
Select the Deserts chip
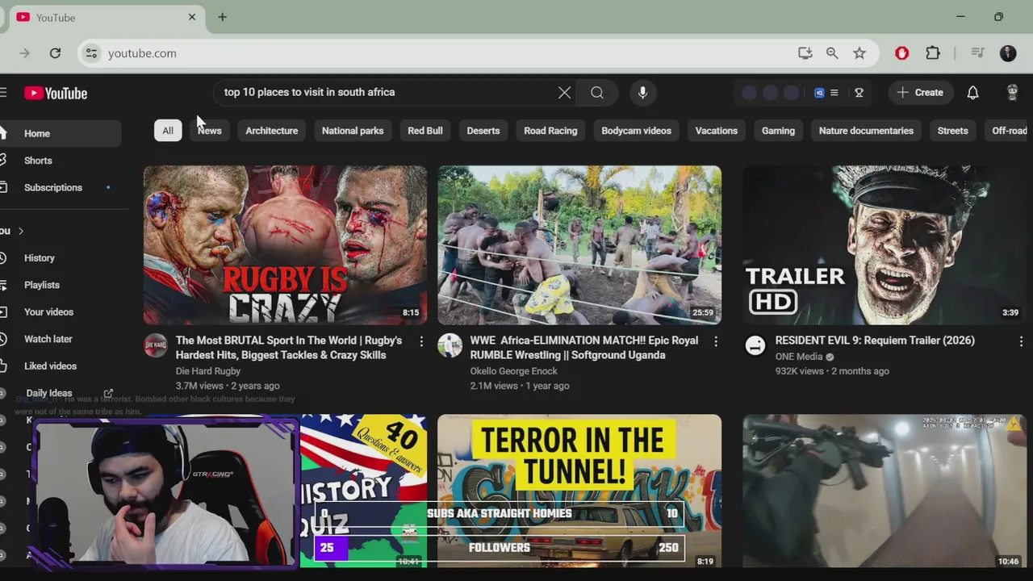click(483, 131)
